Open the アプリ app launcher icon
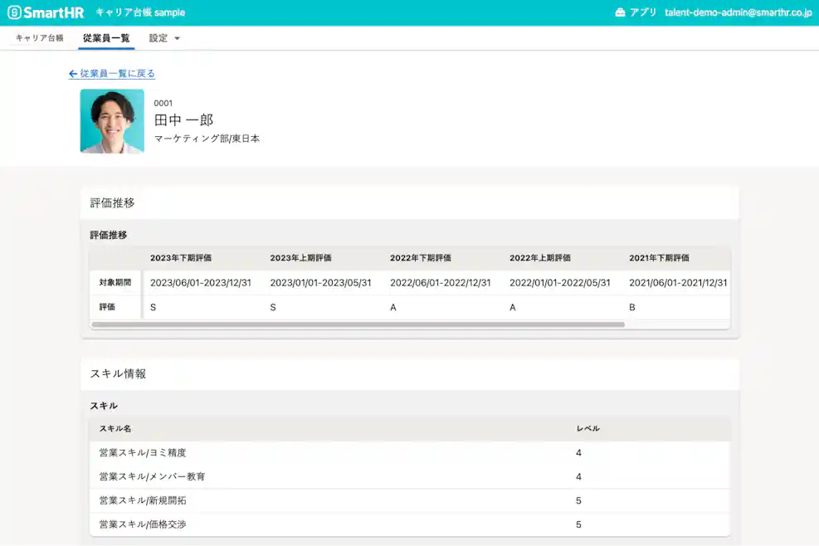 (636, 12)
